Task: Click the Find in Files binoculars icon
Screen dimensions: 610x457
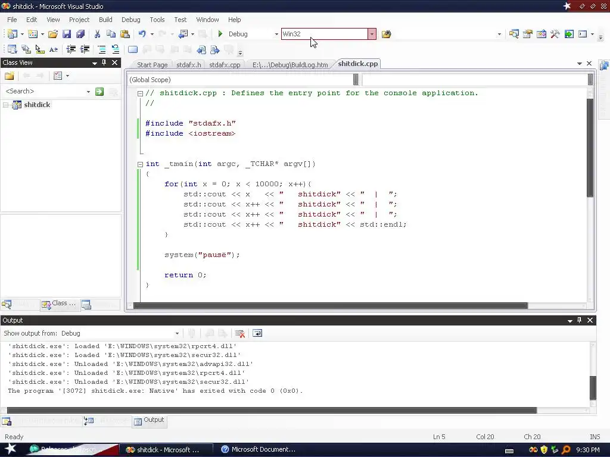Action: [386, 34]
